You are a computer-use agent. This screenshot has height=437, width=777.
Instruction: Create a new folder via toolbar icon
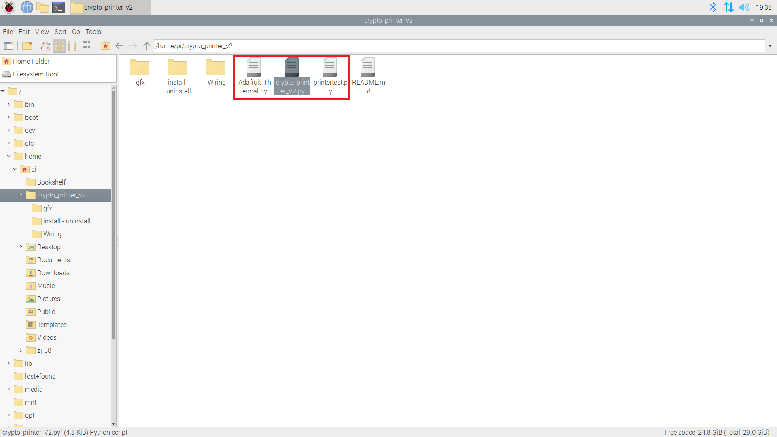[27, 46]
